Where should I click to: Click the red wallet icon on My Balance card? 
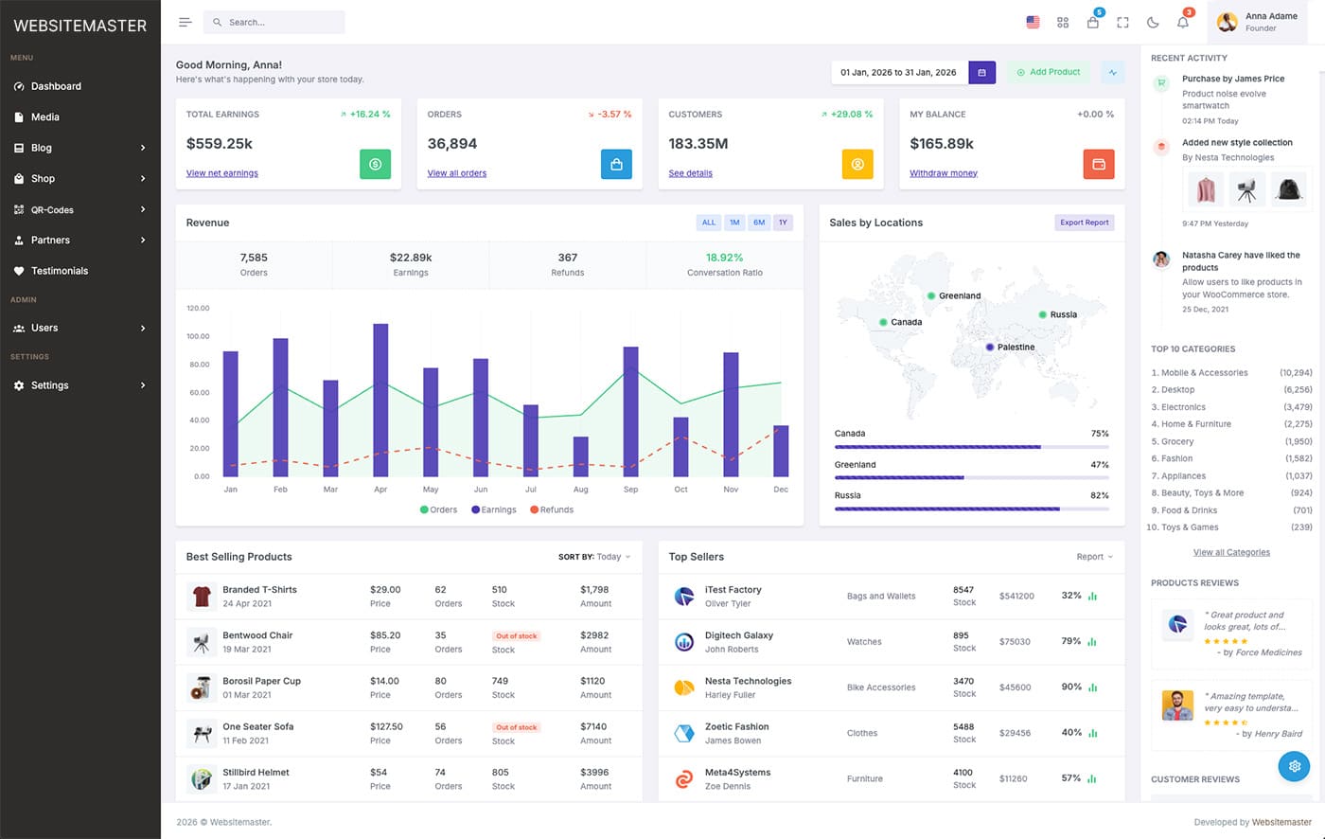pyautogui.click(x=1099, y=164)
